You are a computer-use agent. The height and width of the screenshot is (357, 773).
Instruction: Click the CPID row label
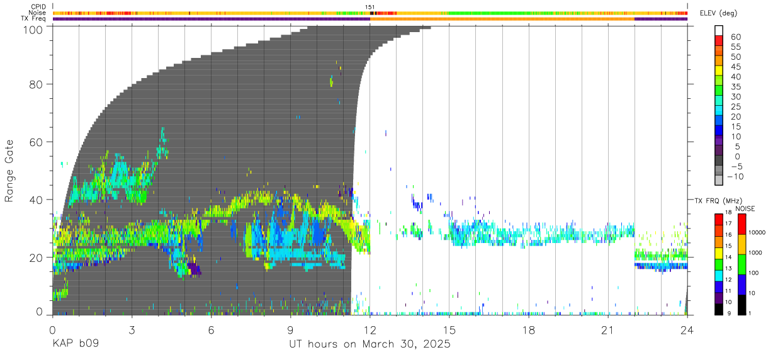[x=38, y=7]
